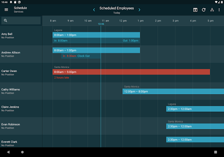Clock out Andrew Allison
The width and height of the screenshot is (224, 157).
click(84, 56)
